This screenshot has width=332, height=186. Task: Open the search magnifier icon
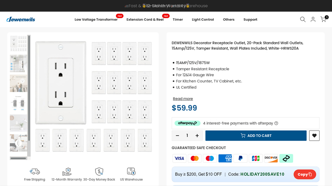(303, 19)
